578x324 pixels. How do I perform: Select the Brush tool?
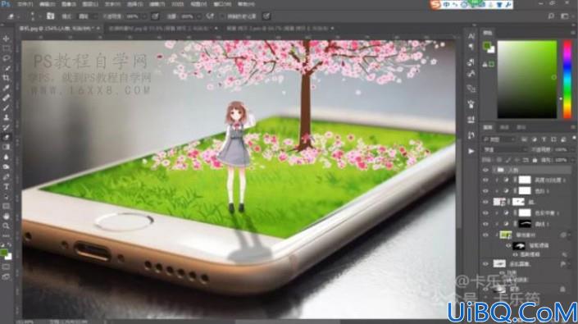[x=7, y=108]
